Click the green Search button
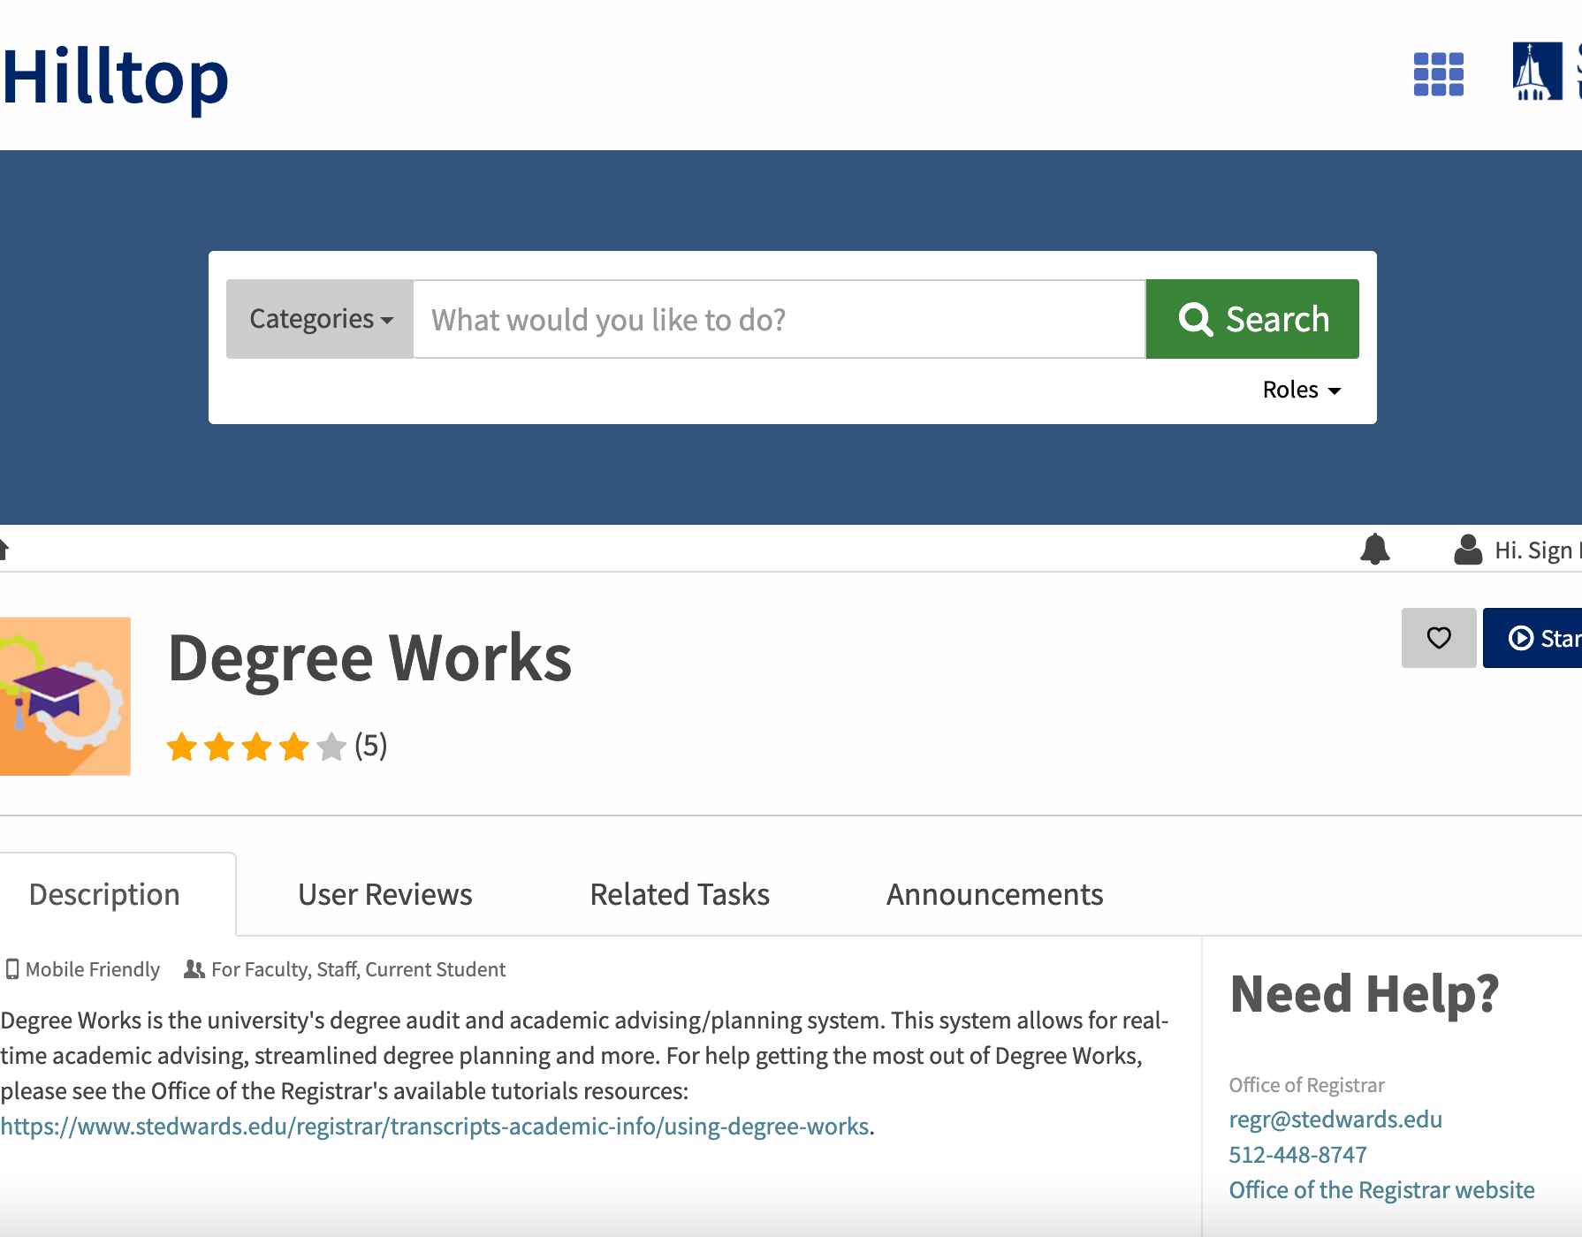1582x1237 pixels. coord(1252,319)
